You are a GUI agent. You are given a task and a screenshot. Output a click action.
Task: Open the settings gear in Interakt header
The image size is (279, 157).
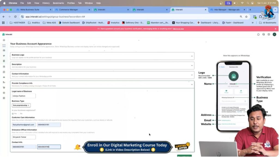(x=269, y=34)
